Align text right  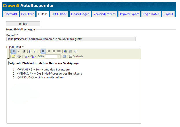pyautogui.click(x=54, y=51)
